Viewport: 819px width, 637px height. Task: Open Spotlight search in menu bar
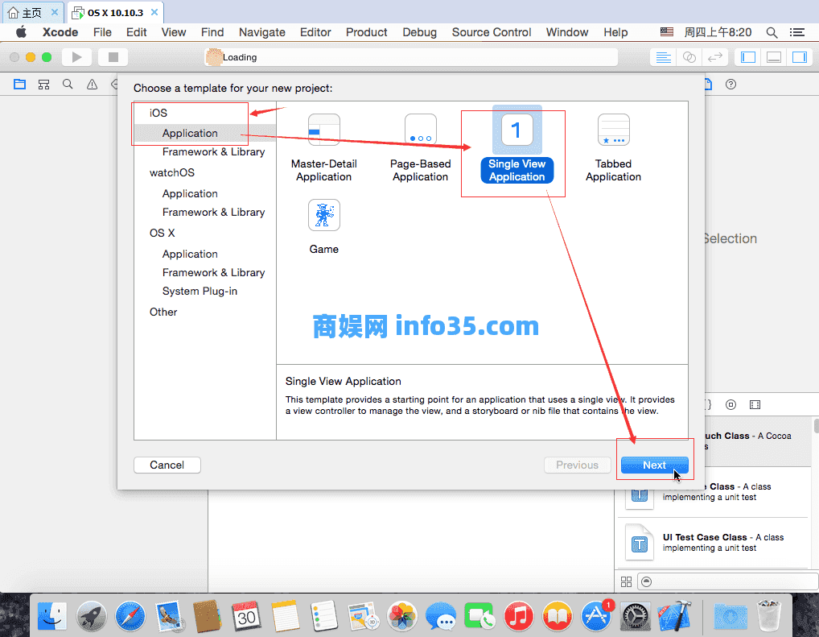pos(772,32)
